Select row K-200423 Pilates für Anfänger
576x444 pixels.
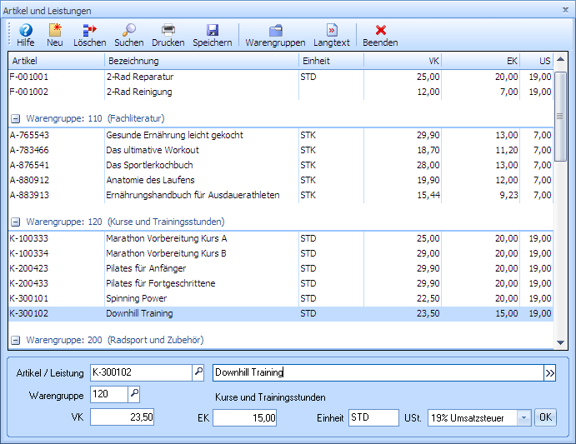coord(281,269)
